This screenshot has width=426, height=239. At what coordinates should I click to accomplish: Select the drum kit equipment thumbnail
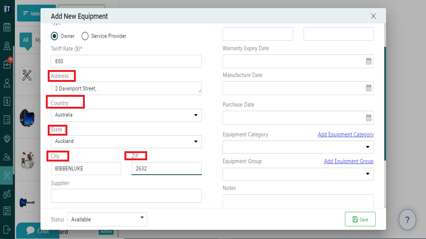27,160
